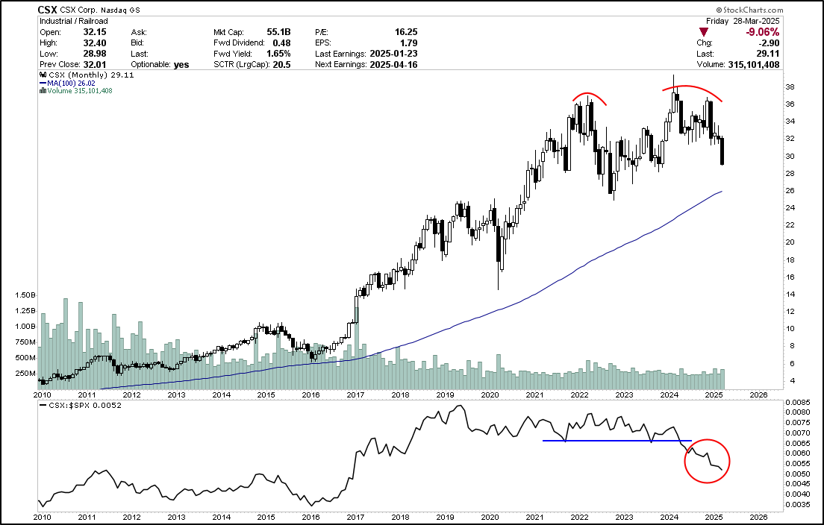
Task: Click the candlestick icon beside CSX (Monthly)
Action: click(x=43, y=75)
